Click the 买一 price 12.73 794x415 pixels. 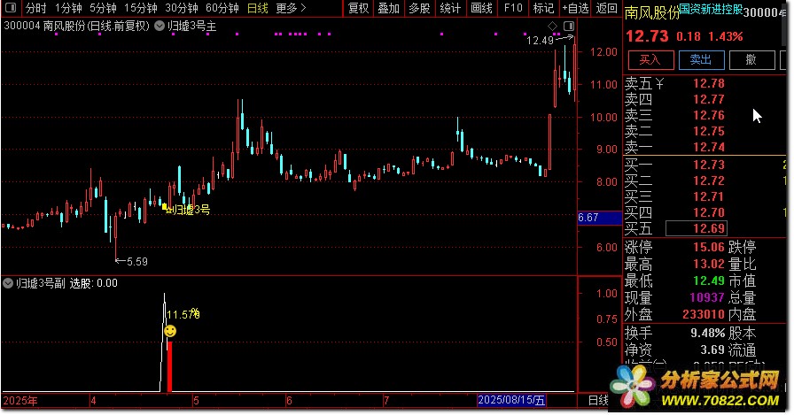tap(709, 165)
